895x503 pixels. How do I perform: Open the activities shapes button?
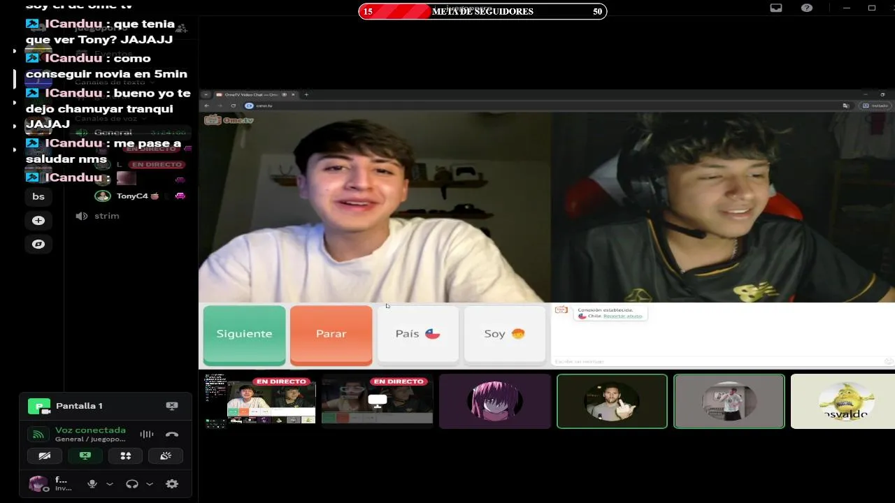coord(126,455)
